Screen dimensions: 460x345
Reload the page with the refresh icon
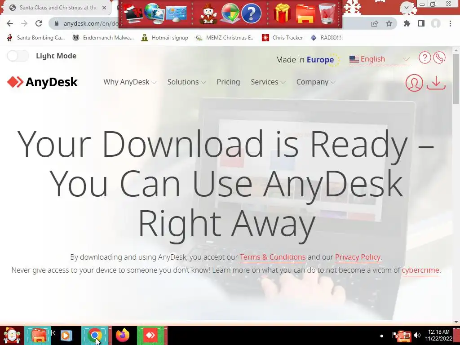[x=39, y=23]
